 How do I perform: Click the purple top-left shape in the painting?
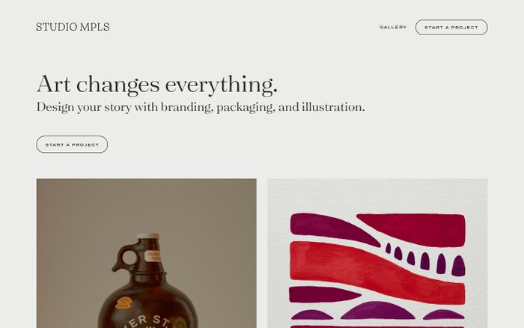click(x=322, y=227)
